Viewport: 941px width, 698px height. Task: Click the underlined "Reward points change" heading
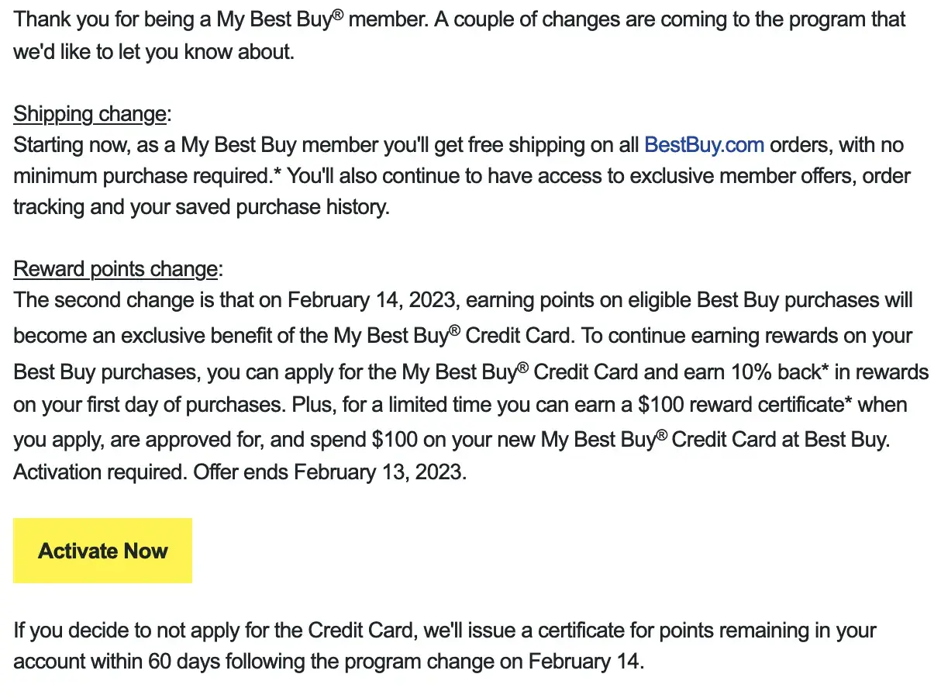point(115,269)
